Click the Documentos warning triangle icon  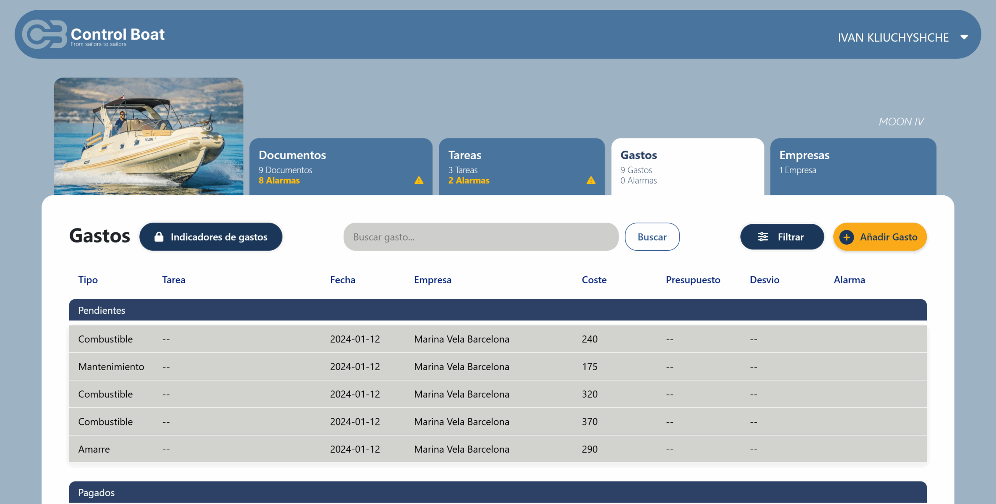tap(419, 180)
